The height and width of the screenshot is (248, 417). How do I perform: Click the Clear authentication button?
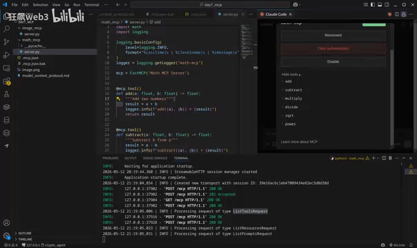[x=333, y=48]
